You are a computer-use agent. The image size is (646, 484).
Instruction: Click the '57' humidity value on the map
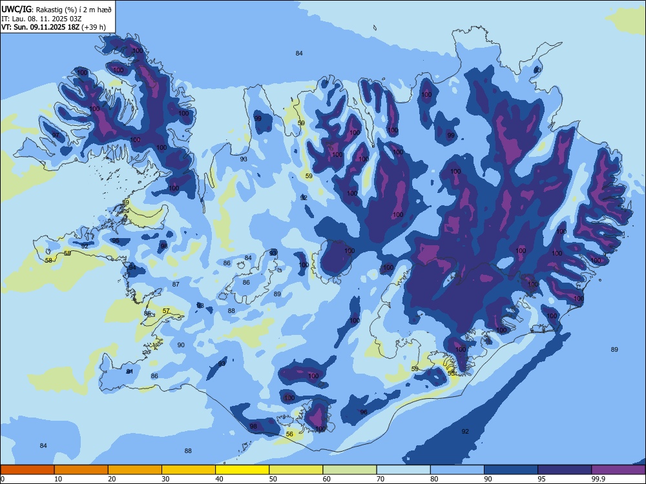click(x=166, y=311)
